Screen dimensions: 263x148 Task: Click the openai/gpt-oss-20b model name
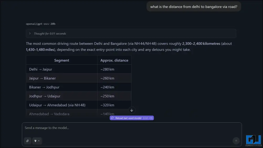(x=40, y=24)
